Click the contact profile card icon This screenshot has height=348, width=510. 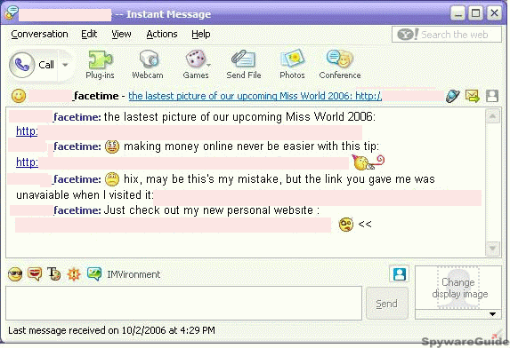point(492,96)
